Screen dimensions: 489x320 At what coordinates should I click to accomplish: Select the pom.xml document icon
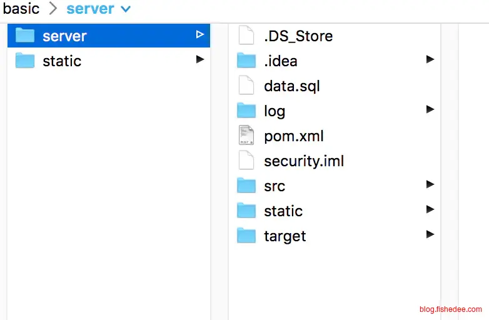pyautogui.click(x=246, y=136)
